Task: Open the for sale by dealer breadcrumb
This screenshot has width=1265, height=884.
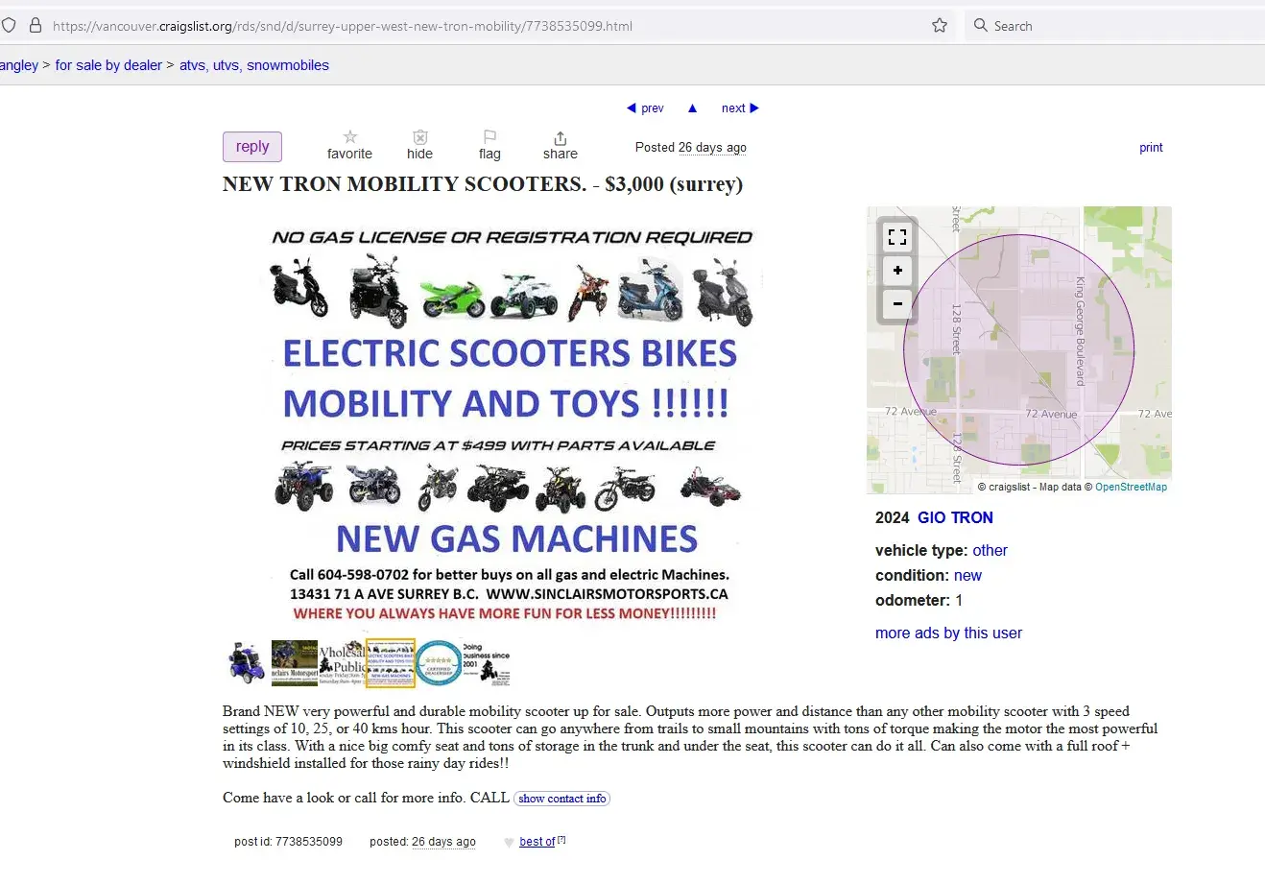Action: tap(108, 65)
